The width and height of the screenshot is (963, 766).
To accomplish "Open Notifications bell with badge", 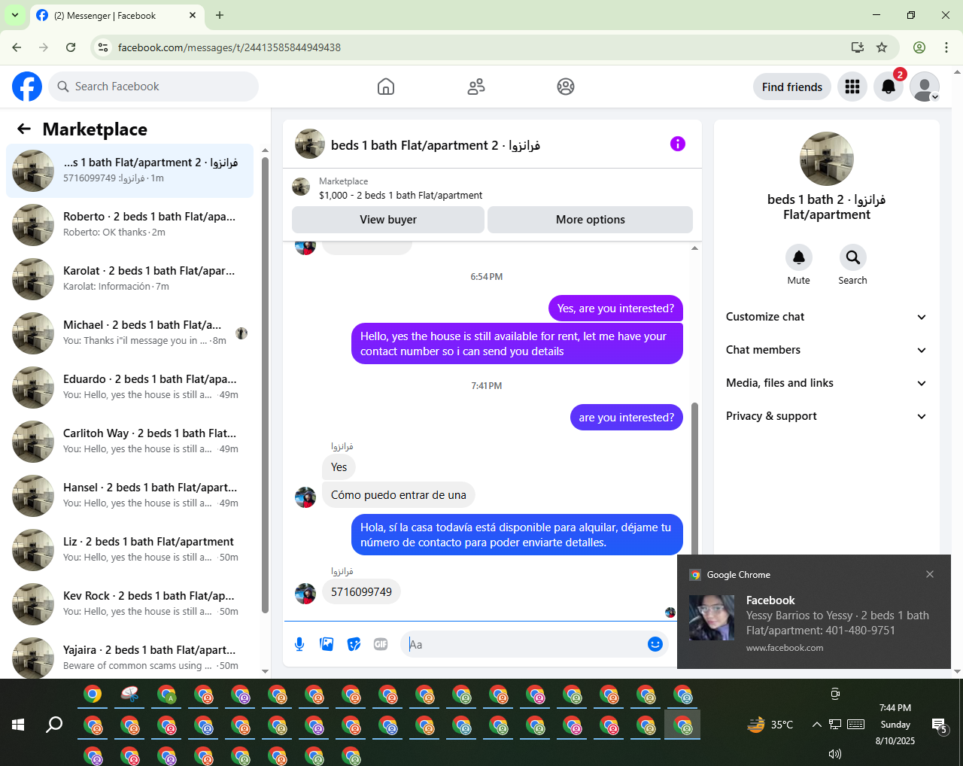I will coord(889,87).
